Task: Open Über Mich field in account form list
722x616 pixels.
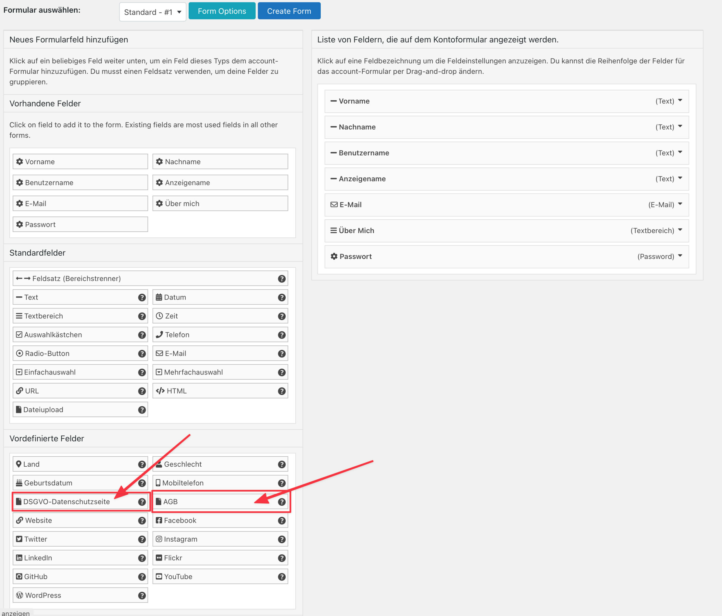Action: [507, 231]
